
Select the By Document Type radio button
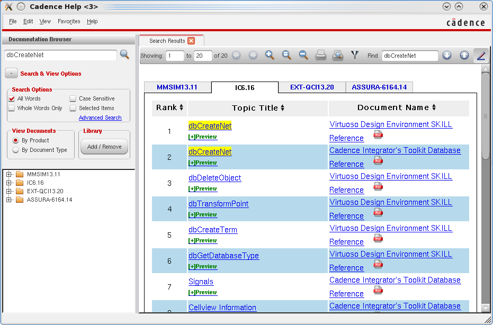pyautogui.click(x=16, y=150)
